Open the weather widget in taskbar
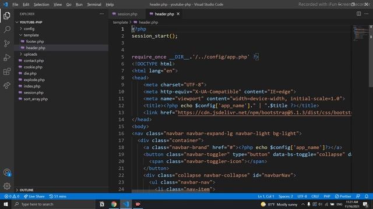373x209 pixels. coord(279,204)
